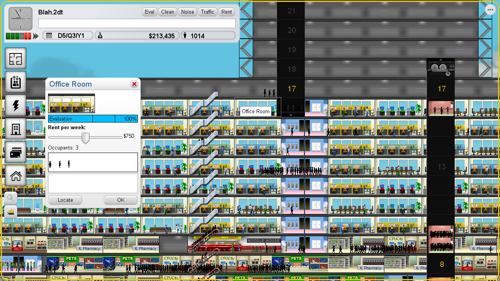Screen dimensions: 500x281
Task: Toggle the Noise overlay
Action: 187,12
